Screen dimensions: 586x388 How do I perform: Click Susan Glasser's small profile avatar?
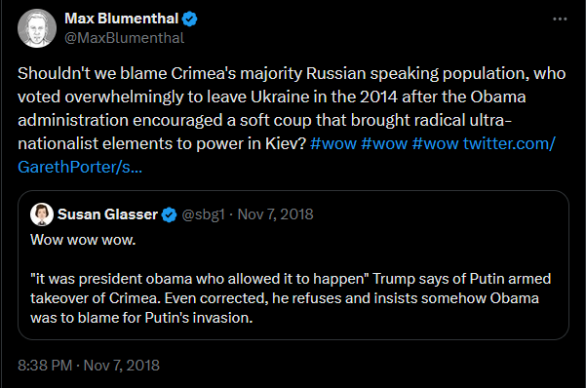(42, 214)
